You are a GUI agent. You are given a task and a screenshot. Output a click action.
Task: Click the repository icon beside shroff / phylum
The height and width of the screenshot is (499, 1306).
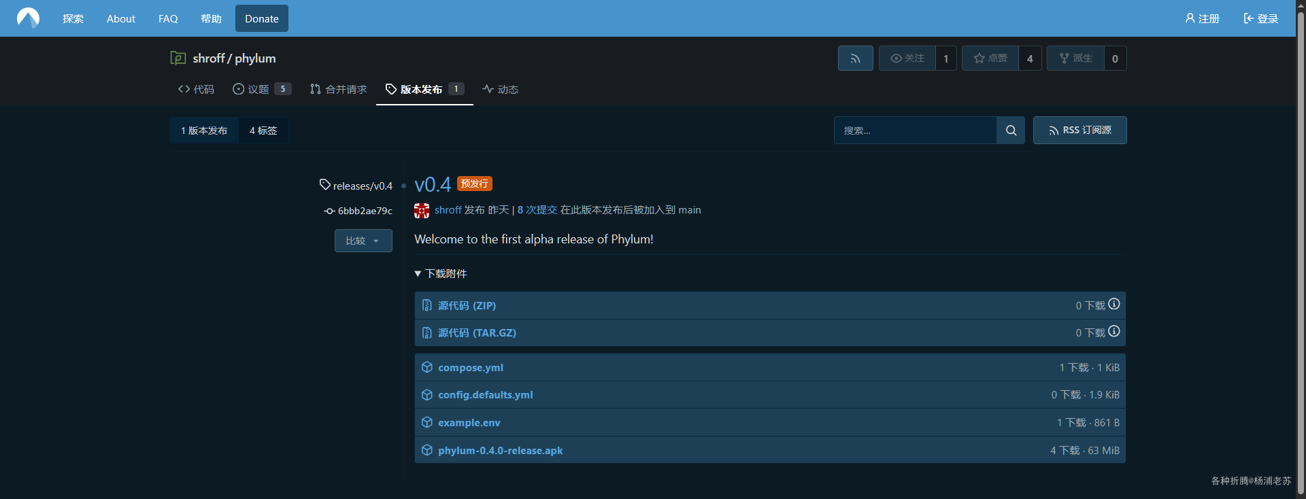click(x=178, y=58)
